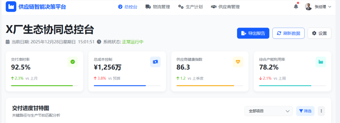Screen dimensions: 340x123
Task: Click the 1.2 vs 上季度 trend text
Action: pos(190,78)
